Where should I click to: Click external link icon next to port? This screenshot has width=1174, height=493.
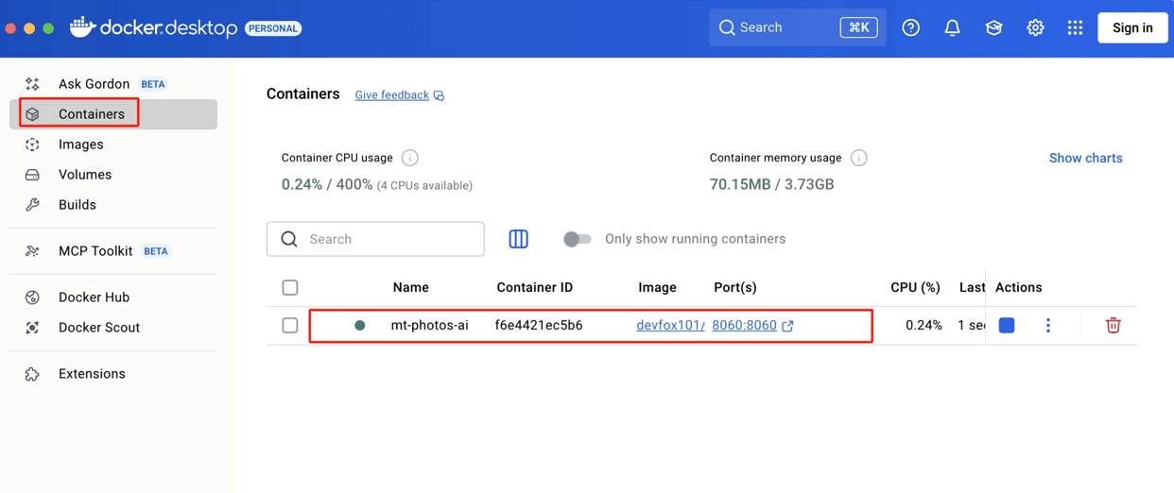coord(787,326)
